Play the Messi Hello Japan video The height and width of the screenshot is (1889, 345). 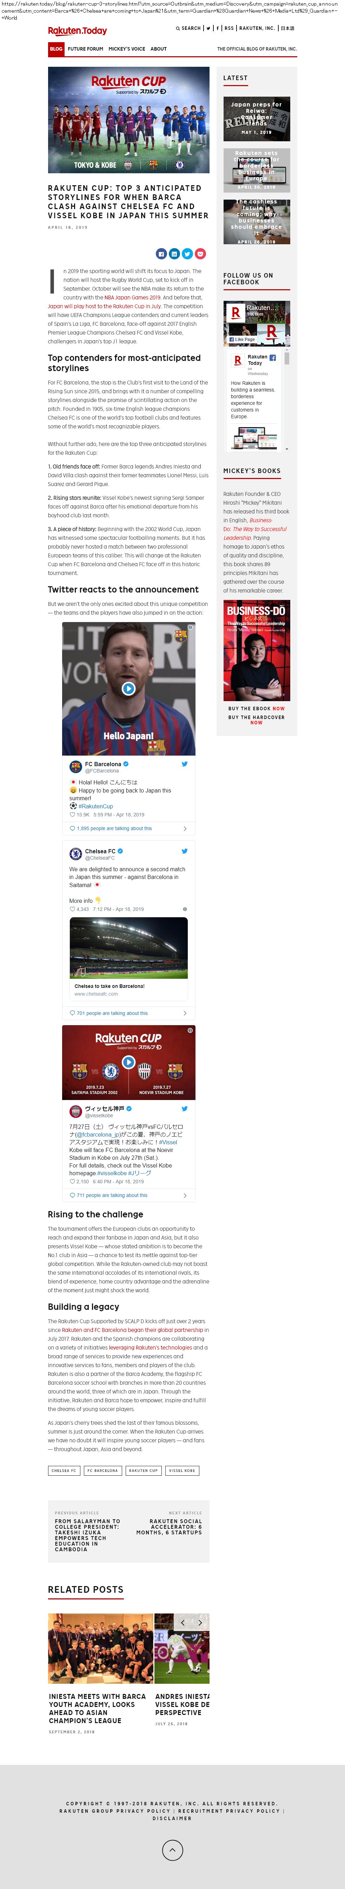point(128,688)
